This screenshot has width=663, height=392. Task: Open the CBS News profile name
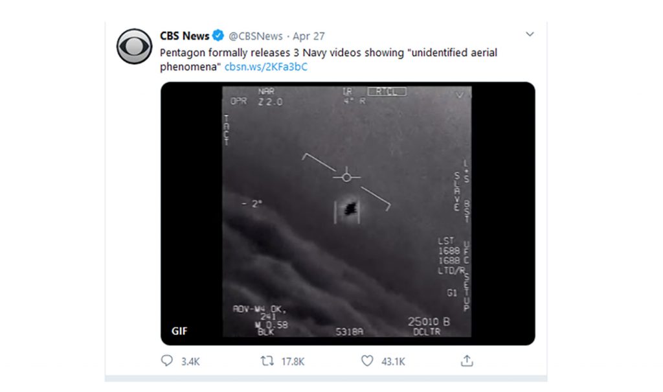point(185,36)
